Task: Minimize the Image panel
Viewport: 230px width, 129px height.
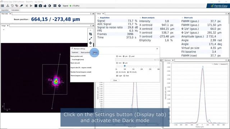Action: tap(93, 25)
